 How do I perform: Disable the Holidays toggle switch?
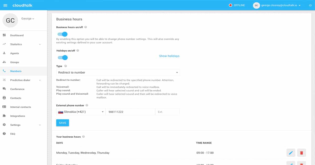click(63, 58)
